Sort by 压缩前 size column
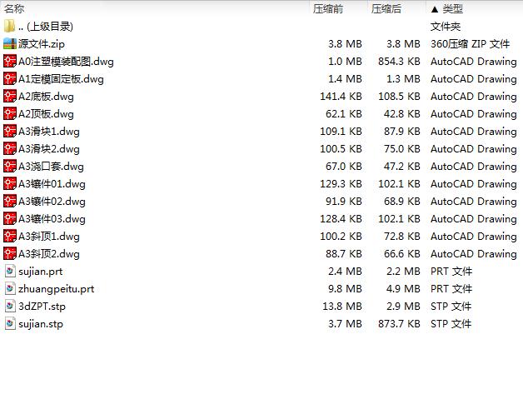The image size is (523, 399). click(x=328, y=8)
